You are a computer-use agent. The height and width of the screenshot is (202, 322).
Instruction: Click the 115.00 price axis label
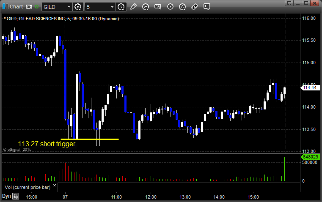click(309, 63)
